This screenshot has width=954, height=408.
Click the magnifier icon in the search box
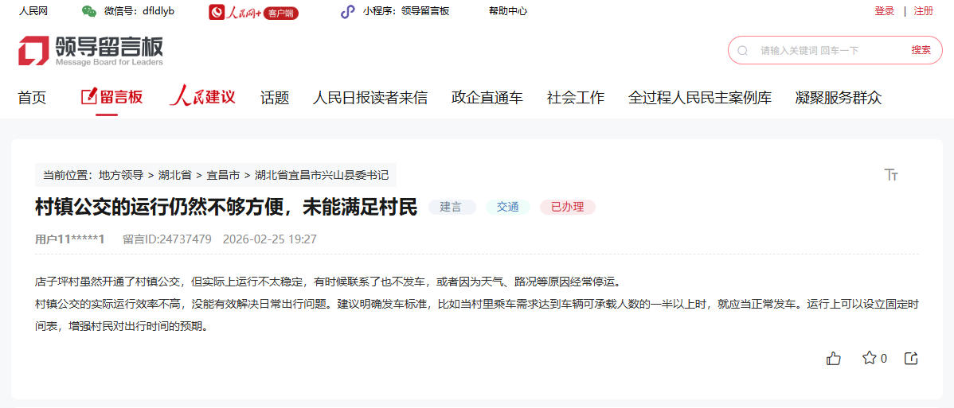click(x=742, y=50)
